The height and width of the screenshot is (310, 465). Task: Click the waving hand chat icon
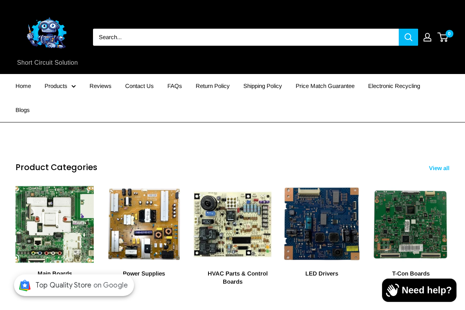pyautogui.click(x=393, y=290)
